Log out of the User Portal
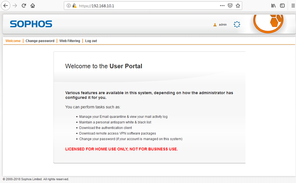The height and width of the screenshot is (183, 296). click(91, 41)
